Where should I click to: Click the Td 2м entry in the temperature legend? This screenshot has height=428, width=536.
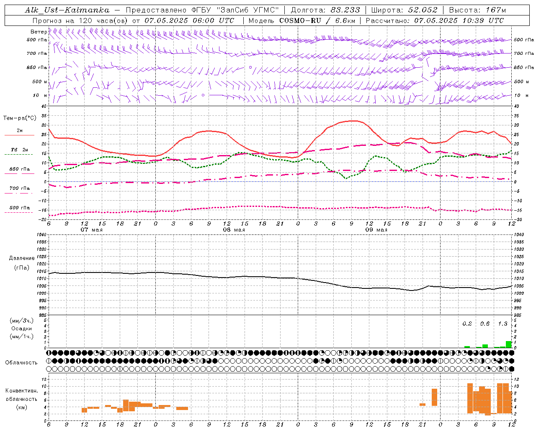point(20,150)
